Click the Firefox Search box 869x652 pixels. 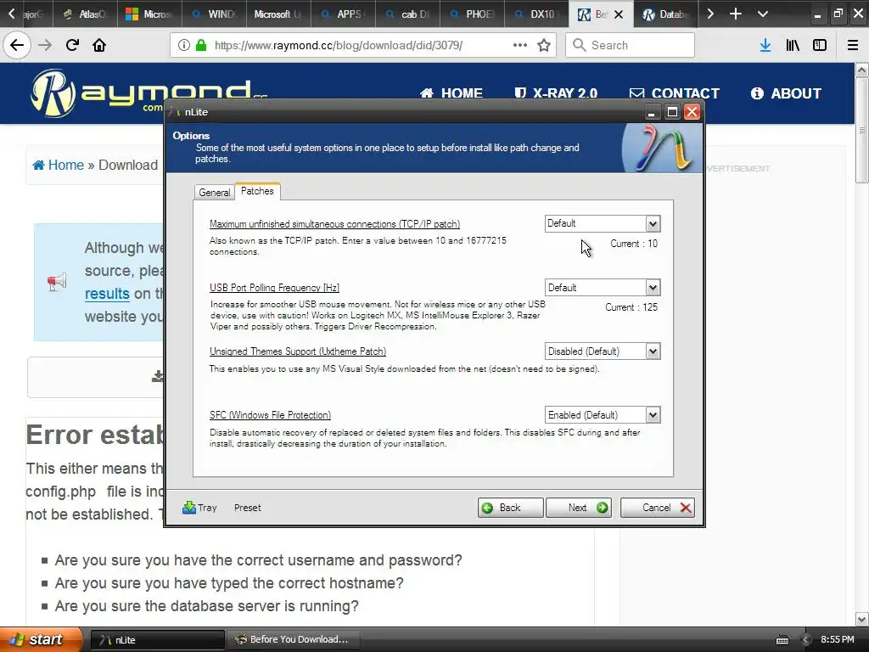tap(631, 45)
